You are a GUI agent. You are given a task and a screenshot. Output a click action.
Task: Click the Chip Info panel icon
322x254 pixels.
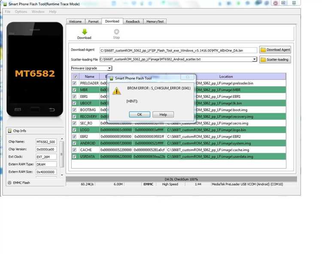[9, 131]
